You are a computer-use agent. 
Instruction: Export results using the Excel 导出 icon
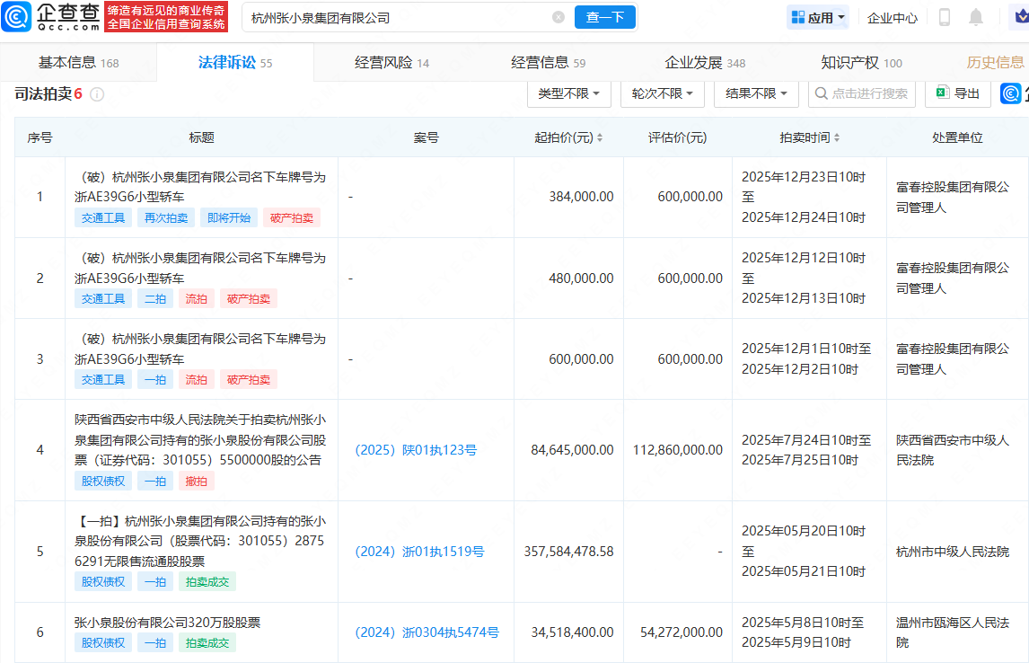942,93
